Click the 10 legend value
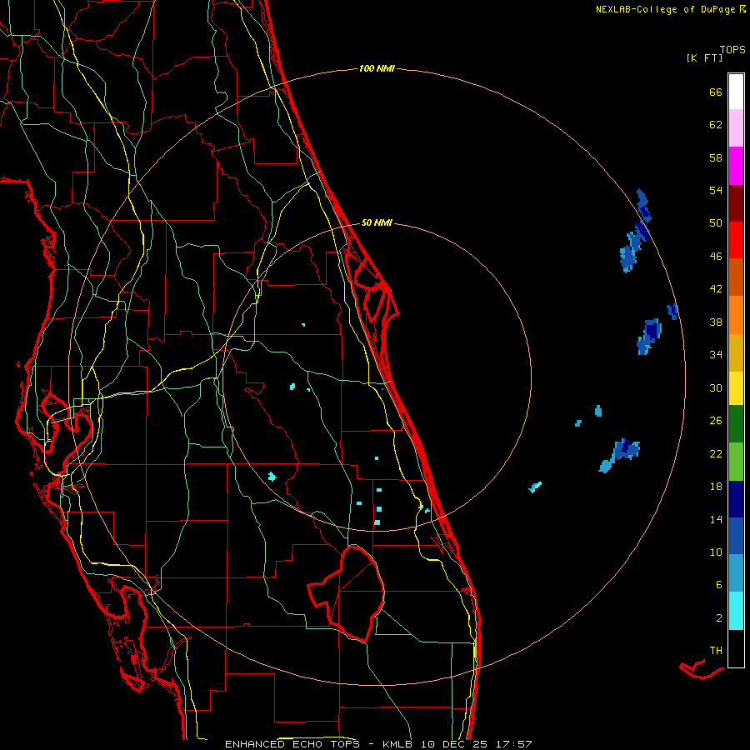The width and height of the screenshot is (750, 750). pyautogui.click(x=716, y=552)
